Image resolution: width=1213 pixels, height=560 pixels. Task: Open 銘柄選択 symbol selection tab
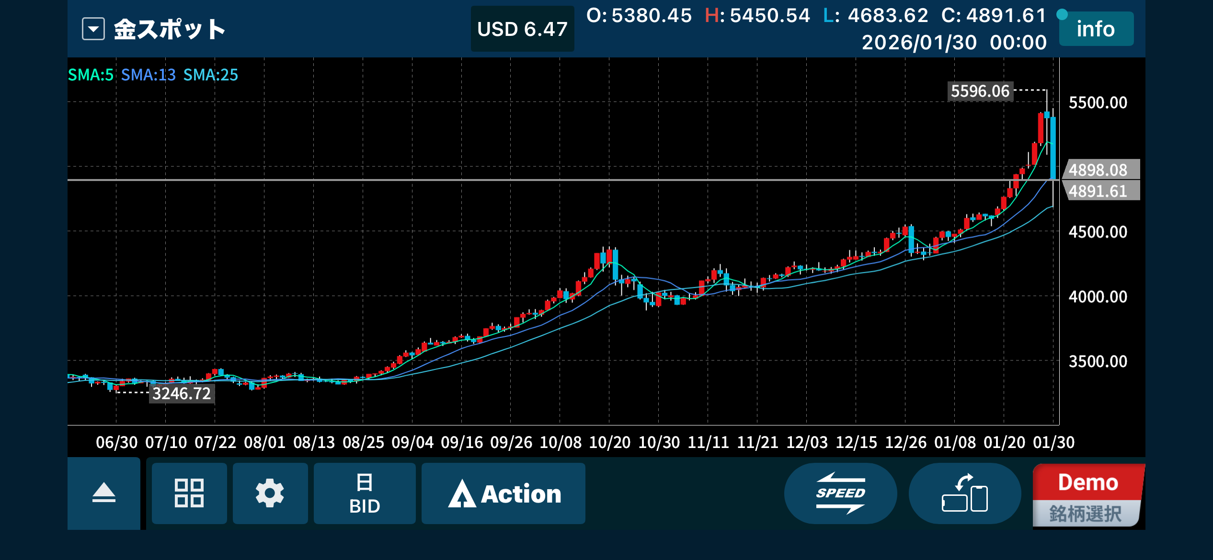tap(1085, 514)
